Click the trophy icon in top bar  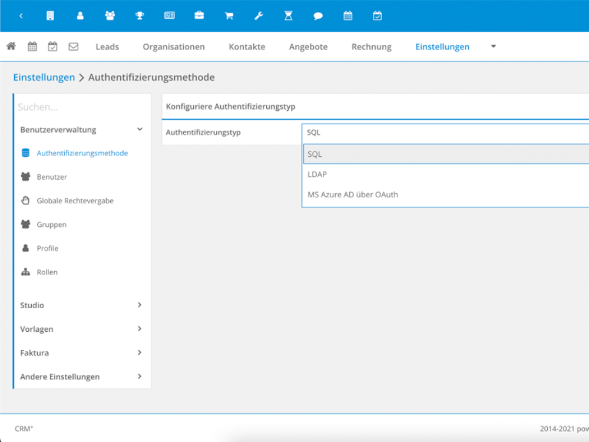click(140, 16)
